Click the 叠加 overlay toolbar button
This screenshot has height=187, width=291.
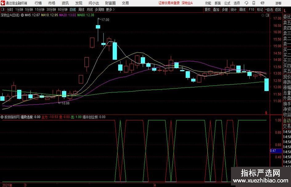[216, 10]
